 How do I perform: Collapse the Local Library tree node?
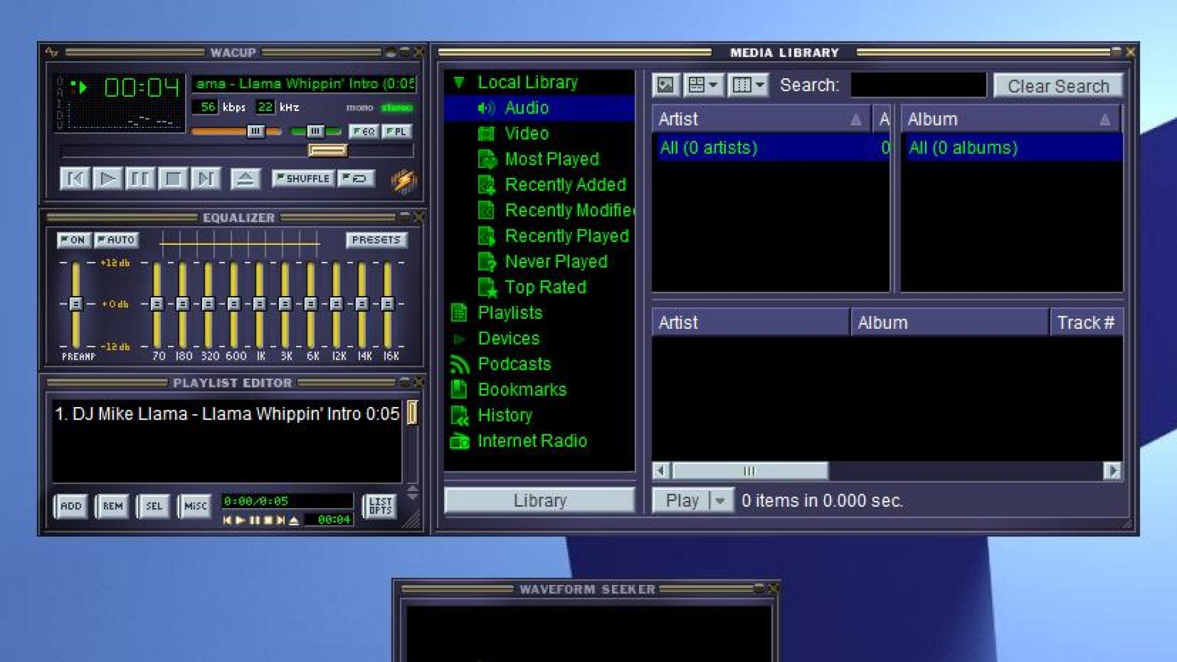[459, 82]
